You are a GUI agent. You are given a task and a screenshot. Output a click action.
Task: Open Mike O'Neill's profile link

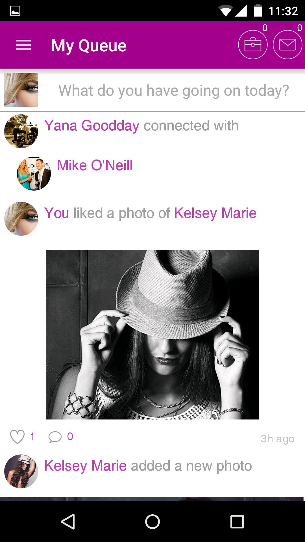click(95, 165)
